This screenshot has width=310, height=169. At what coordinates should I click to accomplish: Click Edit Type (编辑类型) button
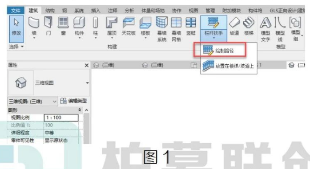click(73, 101)
